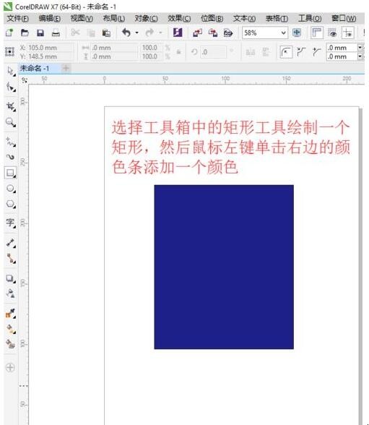Adjust lower corner radius spinner
Screen dimensions: 369x425
pos(360,56)
